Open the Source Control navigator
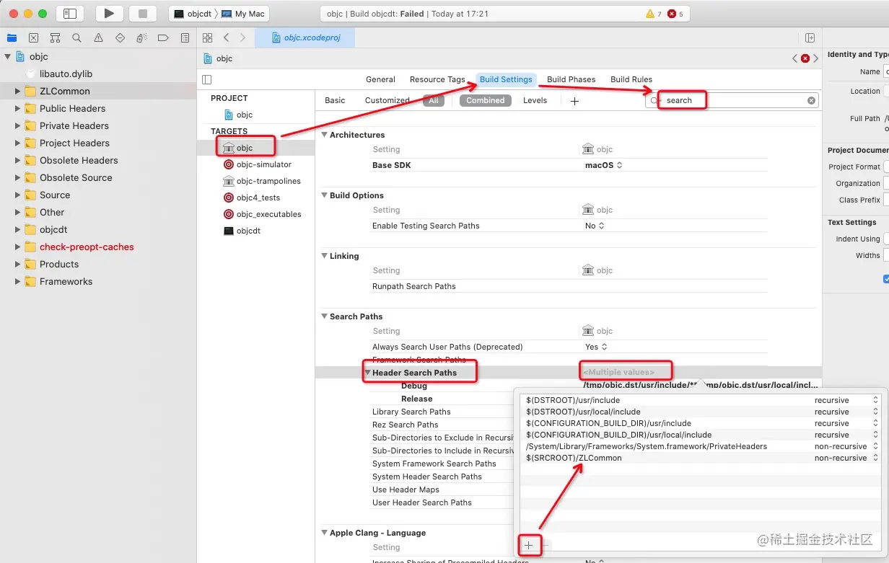 [33, 37]
